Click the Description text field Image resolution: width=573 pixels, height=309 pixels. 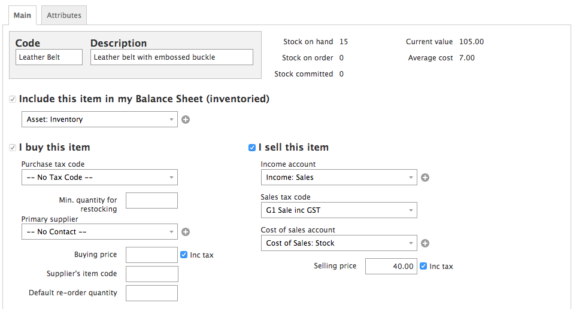pyautogui.click(x=172, y=57)
